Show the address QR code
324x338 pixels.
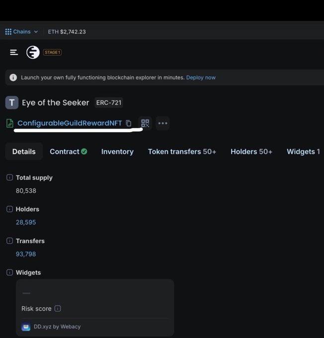click(145, 123)
